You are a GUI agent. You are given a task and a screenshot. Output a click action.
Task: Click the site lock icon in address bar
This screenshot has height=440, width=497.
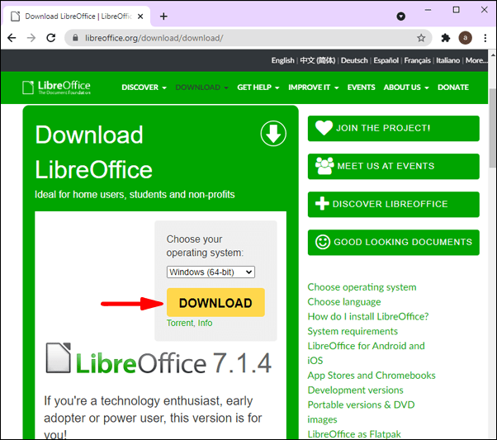tap(75, 38)
